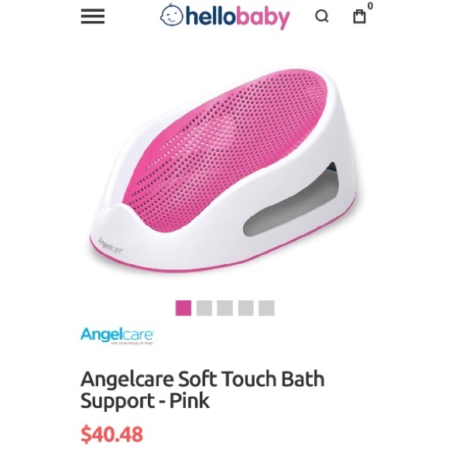Show the third product image indicator
The width and height of the screenshot is (449, 449).
click(224, 308)
